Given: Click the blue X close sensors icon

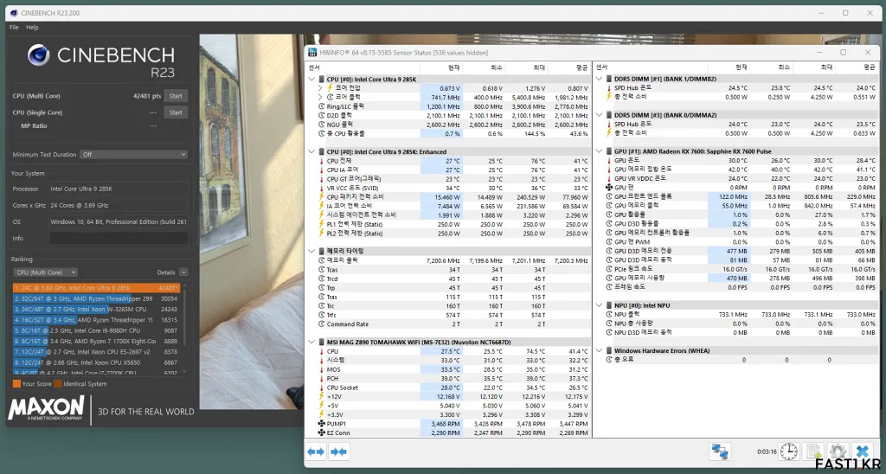Looking at the screenshot, I should point(862,452).
